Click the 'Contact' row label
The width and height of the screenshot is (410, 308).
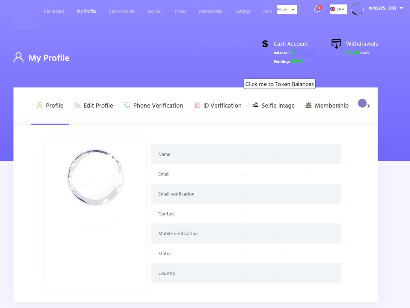(x=166, y=214)
